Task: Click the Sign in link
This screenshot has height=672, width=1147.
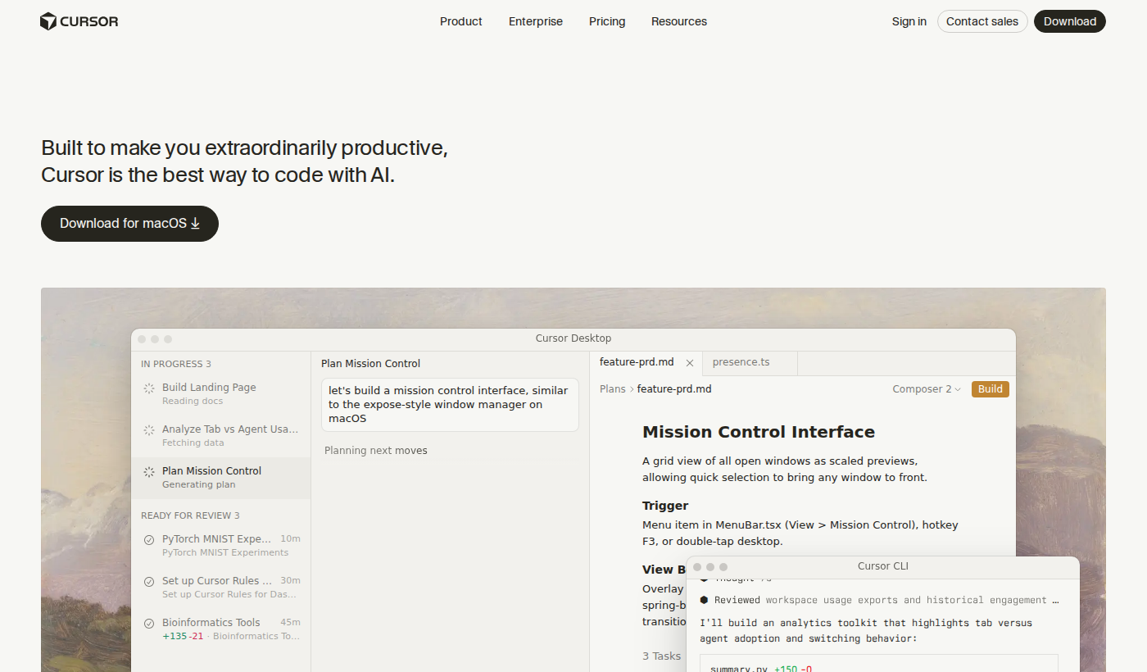Action: tap(909, 21)
